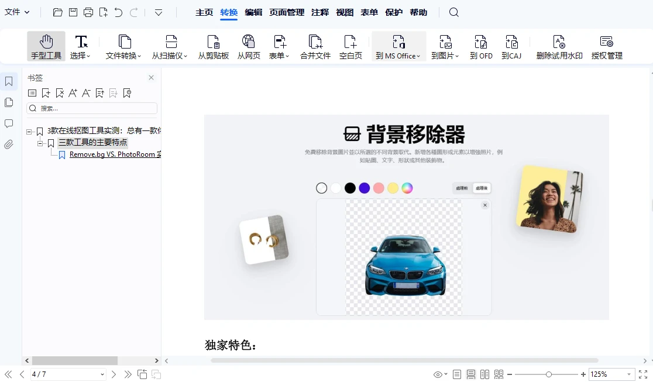The width and height of the screenshot is (653, 382).
Task: Enable two-page facing view layout
Action: [484, 374]
